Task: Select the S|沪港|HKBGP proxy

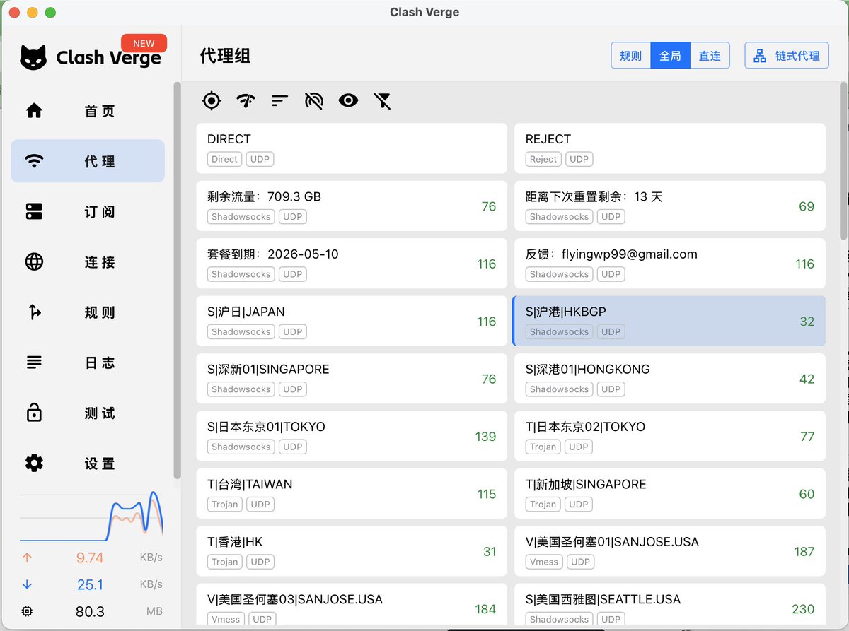Action: point(669,321)
